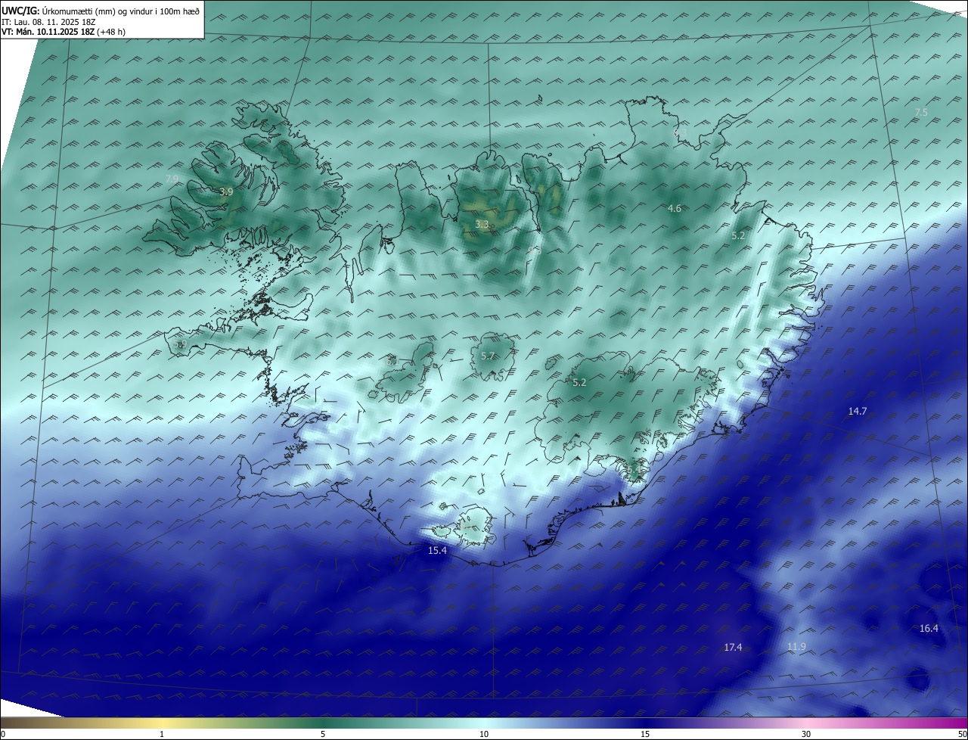The width and height of the screenshot is (968, 740).
Task: Click the 5.9 value label
Action: (x=180, y=344)
